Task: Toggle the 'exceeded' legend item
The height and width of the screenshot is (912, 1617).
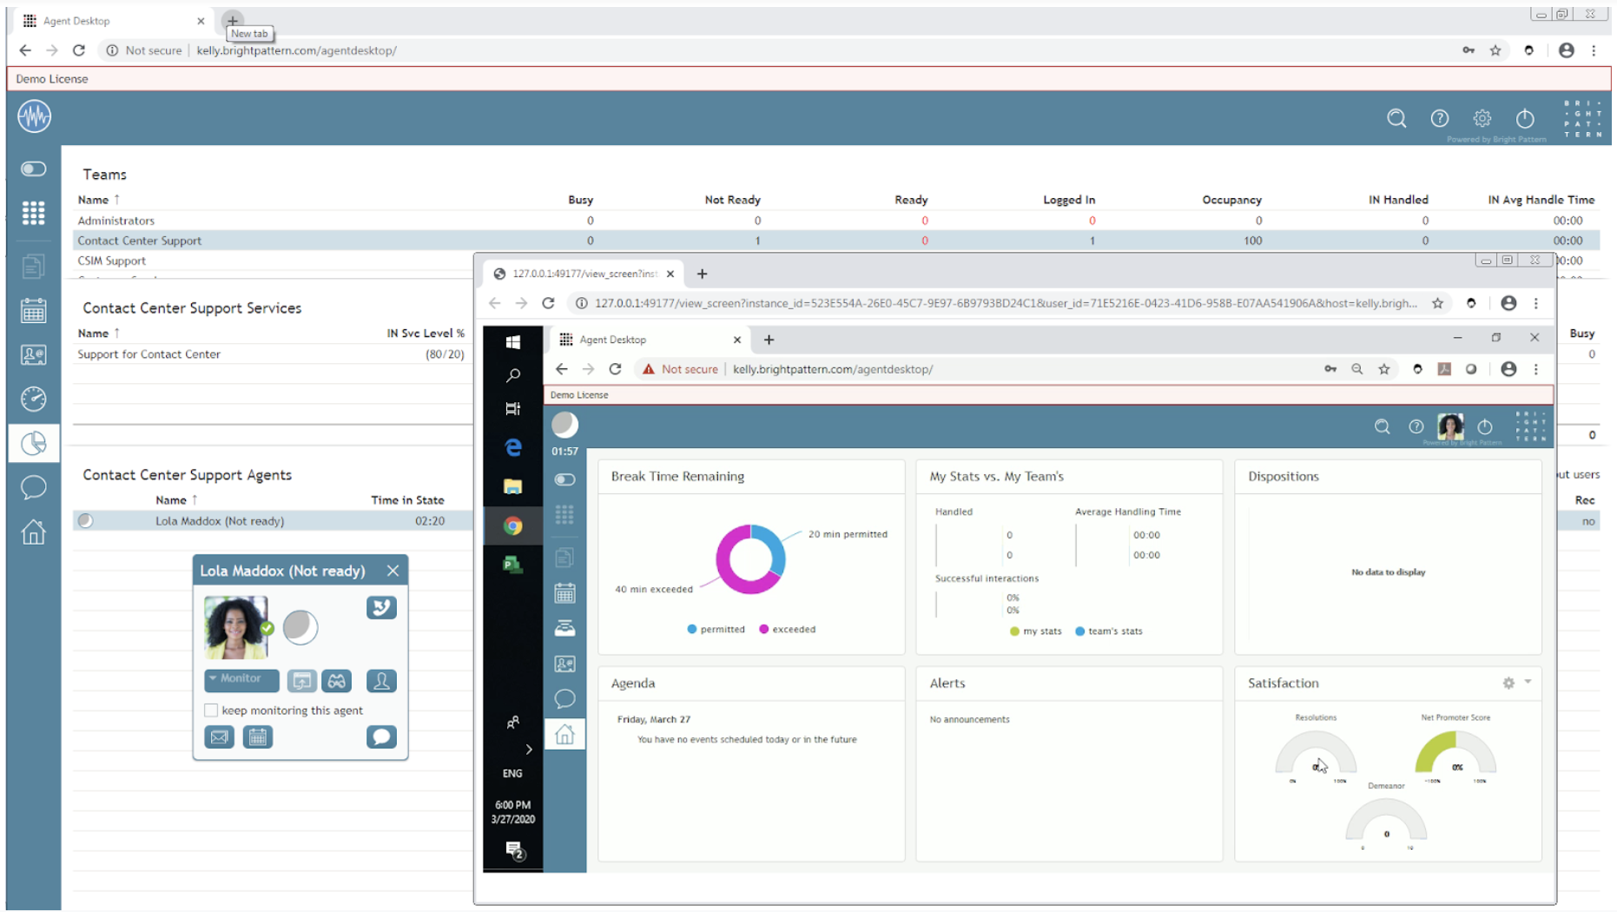Action: tap(788, 629)
